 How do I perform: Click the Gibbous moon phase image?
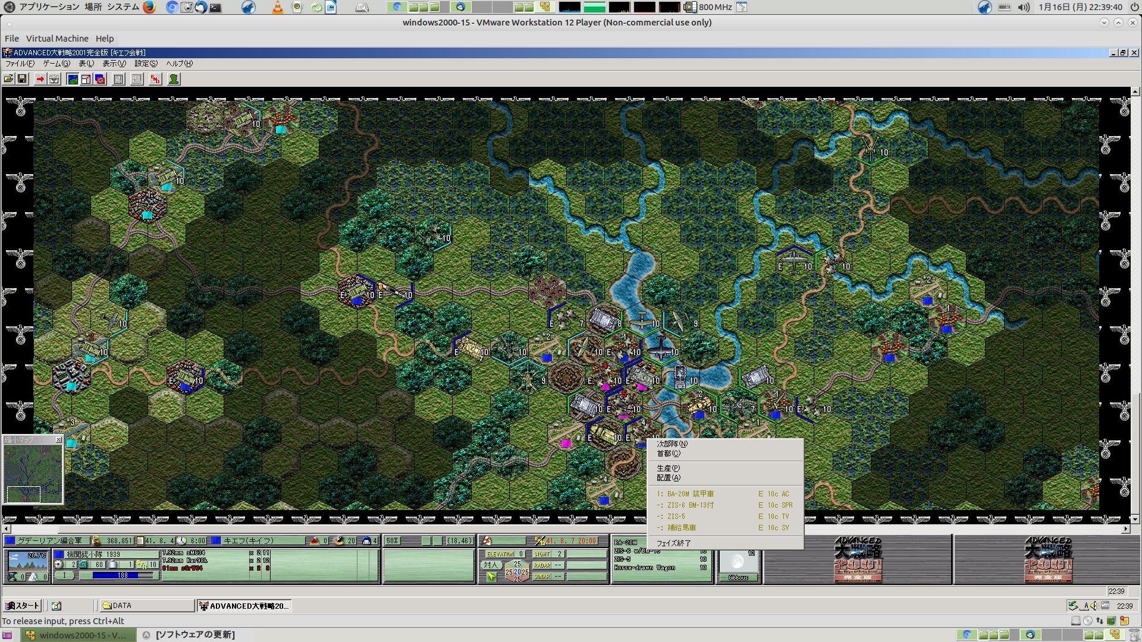[x=738, y=562]
